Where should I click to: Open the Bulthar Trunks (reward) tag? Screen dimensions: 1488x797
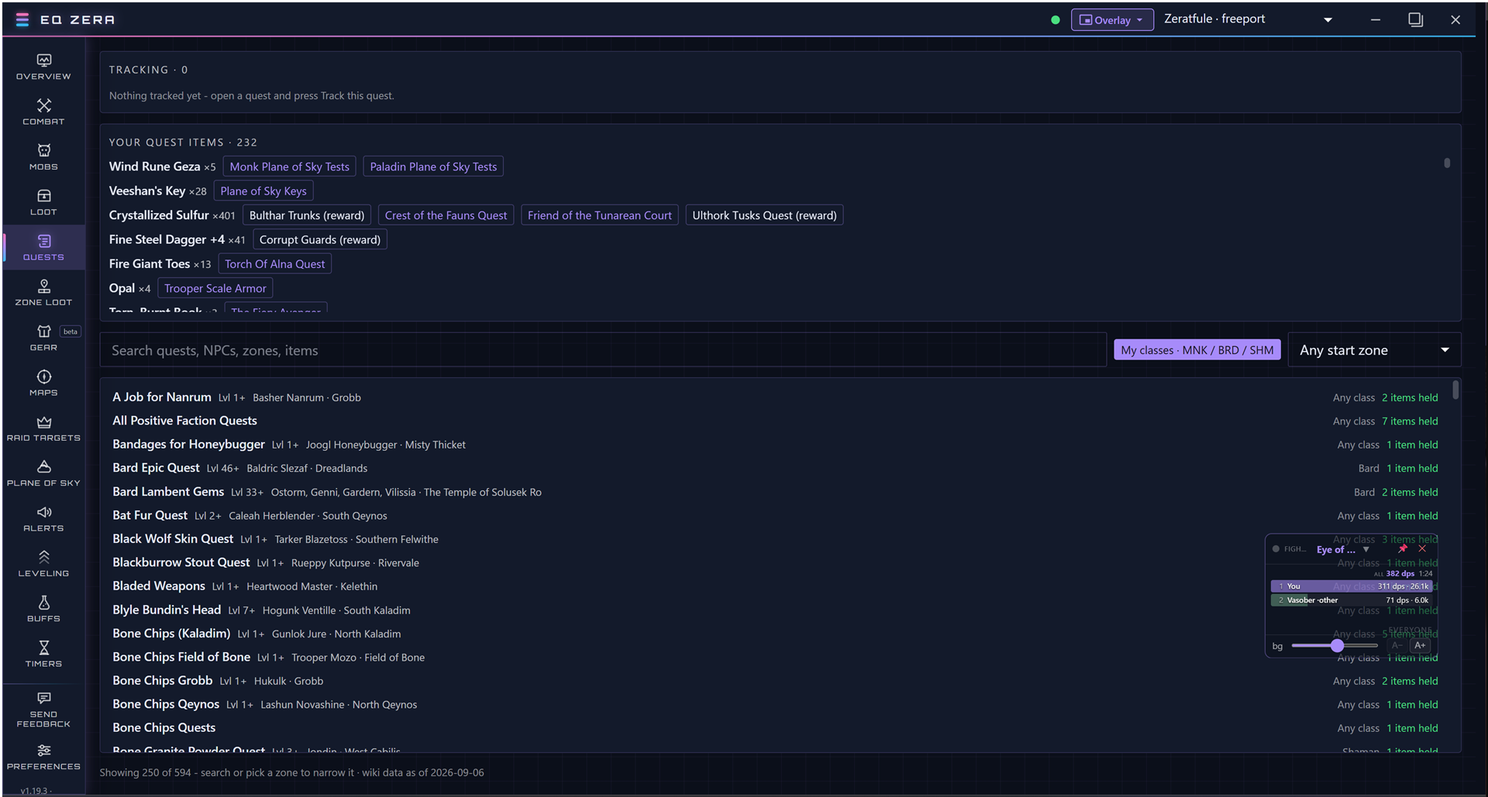307,215
